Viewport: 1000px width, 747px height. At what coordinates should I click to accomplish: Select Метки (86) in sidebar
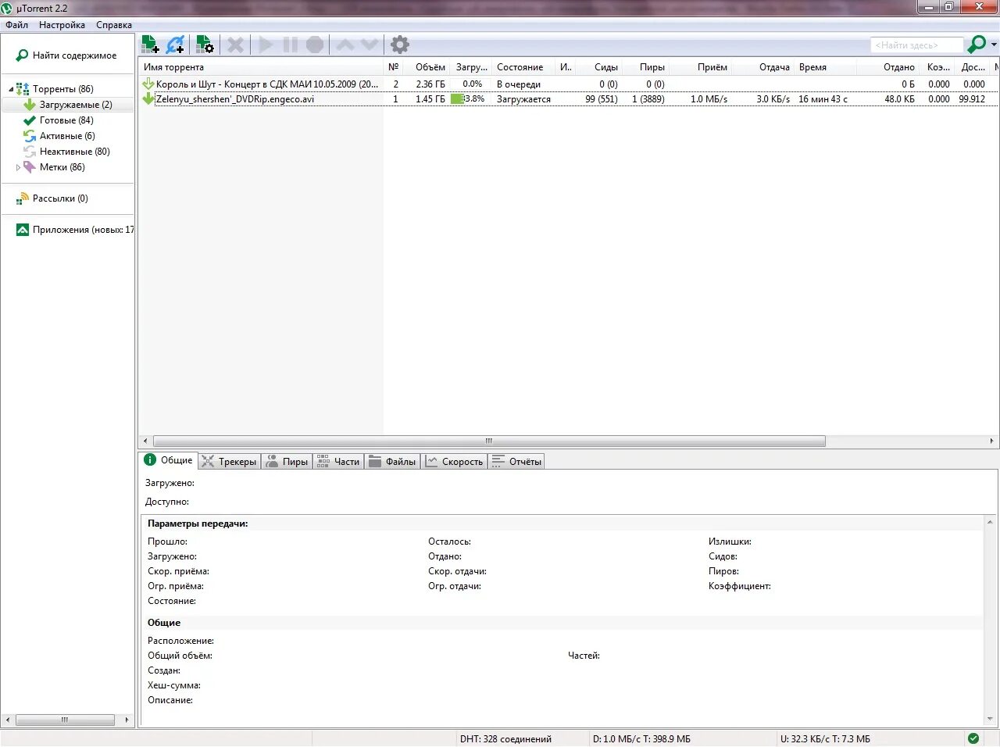pos(62,167)
